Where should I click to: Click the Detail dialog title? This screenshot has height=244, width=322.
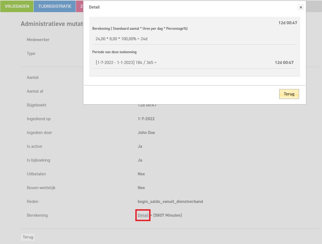94,7
